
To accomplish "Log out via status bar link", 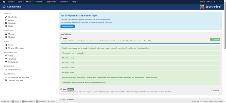I will click(51, 102).
